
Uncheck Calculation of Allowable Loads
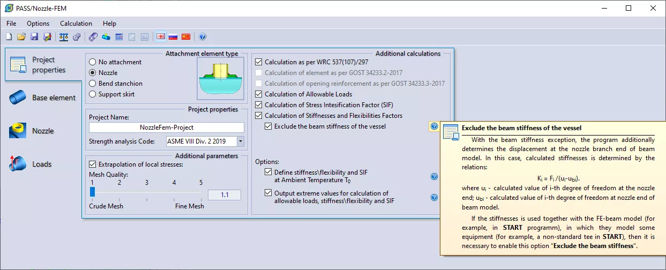pyautogui.click(x=259, y=94)
